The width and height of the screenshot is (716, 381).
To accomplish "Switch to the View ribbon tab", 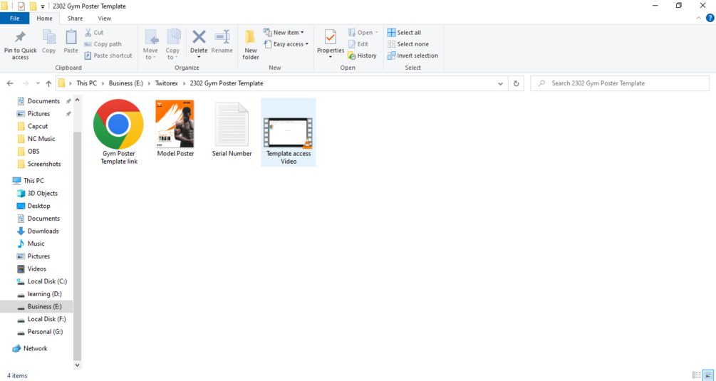I will click(104, 19).
